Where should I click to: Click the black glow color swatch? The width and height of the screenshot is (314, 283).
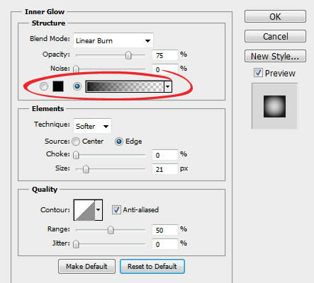tap(58, 86)
